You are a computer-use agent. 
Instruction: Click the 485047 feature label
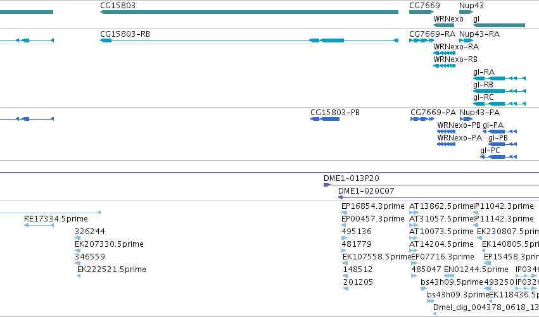[x=426, y=270]
